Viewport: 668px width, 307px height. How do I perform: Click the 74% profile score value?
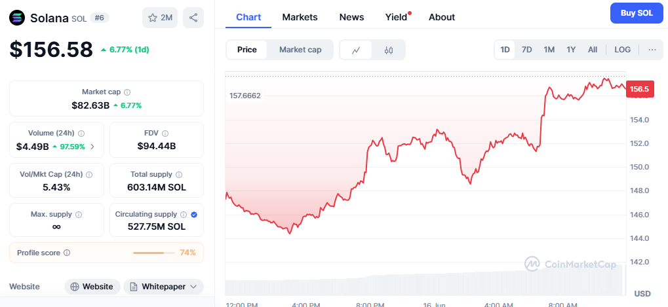point(188,253)
